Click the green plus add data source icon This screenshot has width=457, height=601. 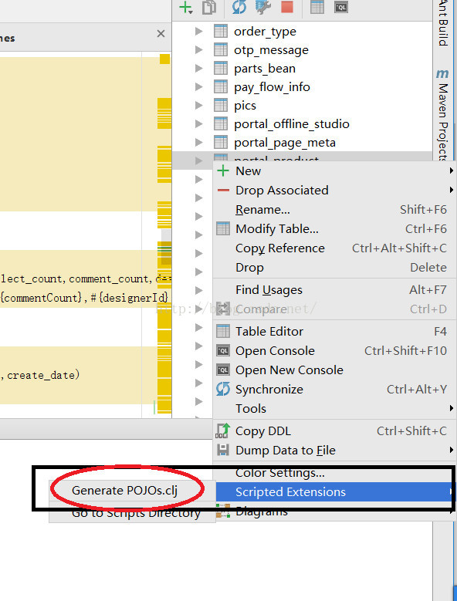coord(186,8)
